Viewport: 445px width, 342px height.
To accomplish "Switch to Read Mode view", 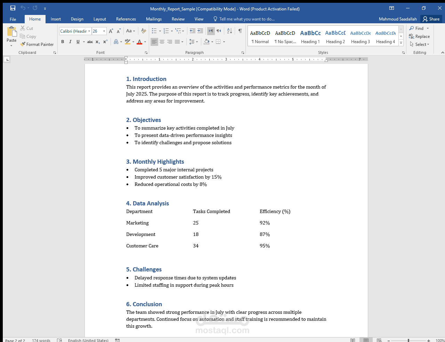I will [x=353, y=340].
